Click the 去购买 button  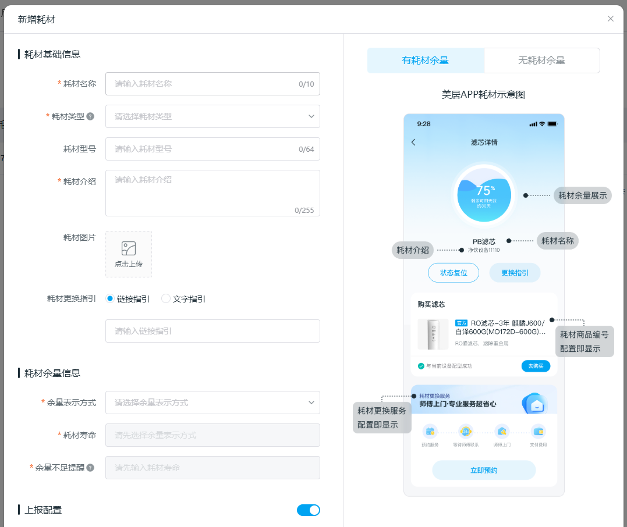[535, 366]
